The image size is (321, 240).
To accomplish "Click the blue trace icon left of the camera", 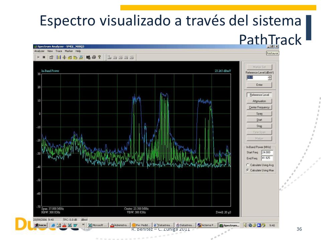I will [81, 58].
